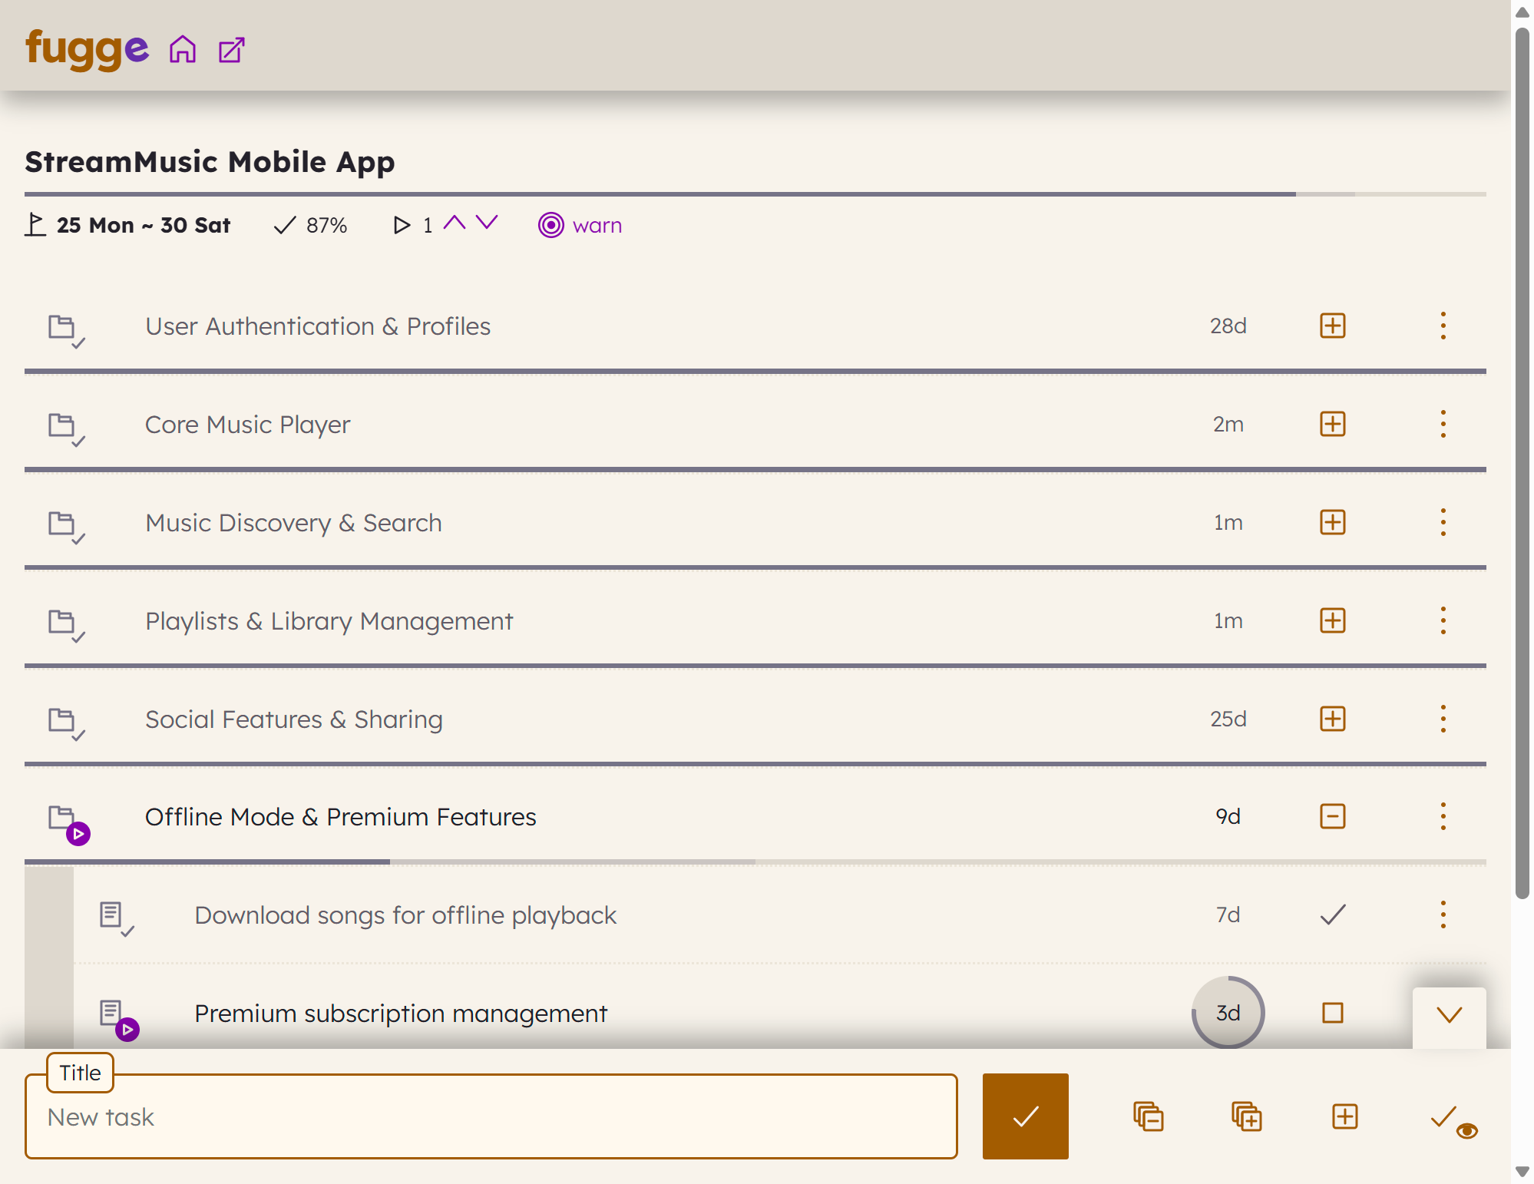1534x1184 pixels.
Task: Open the kebab menu for Core Music Player
Action: pyautogui.click(x=1443, y=424)
